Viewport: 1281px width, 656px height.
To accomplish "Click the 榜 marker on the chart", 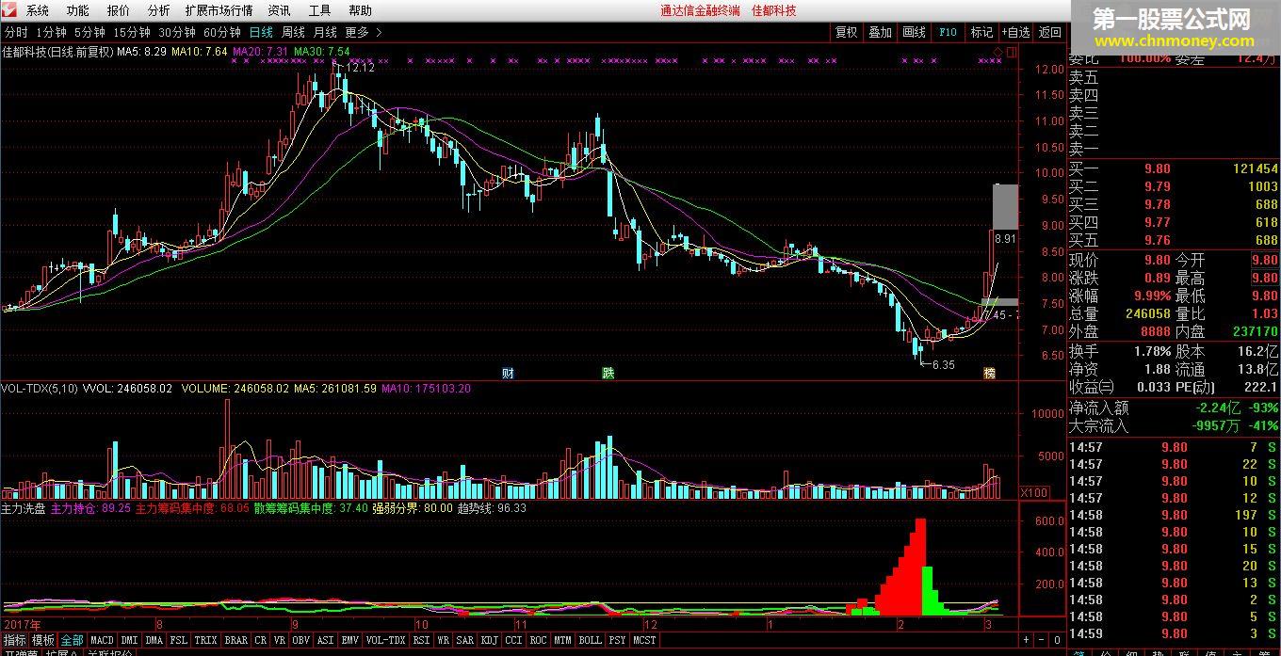I will (989, 373).
